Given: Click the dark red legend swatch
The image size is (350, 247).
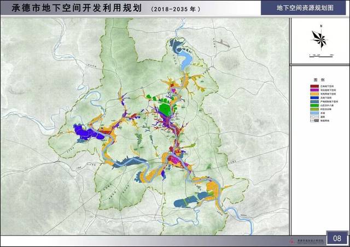Looking at the screenshot, I should [x=314, y=86].
